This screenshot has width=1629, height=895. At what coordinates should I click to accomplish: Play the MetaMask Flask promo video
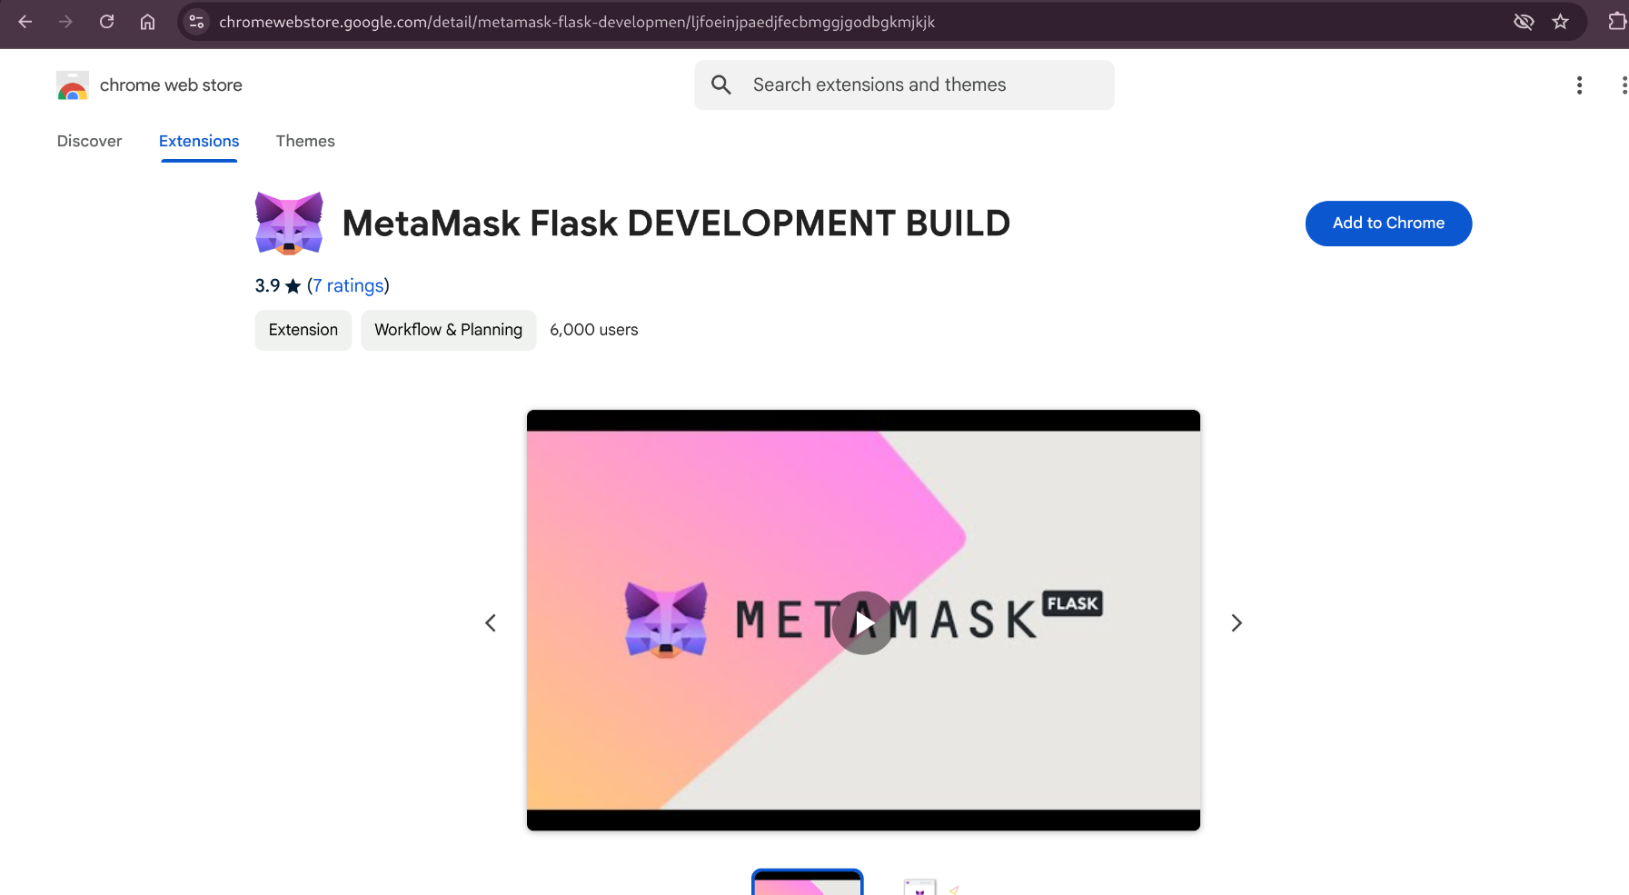coord(862,622)
